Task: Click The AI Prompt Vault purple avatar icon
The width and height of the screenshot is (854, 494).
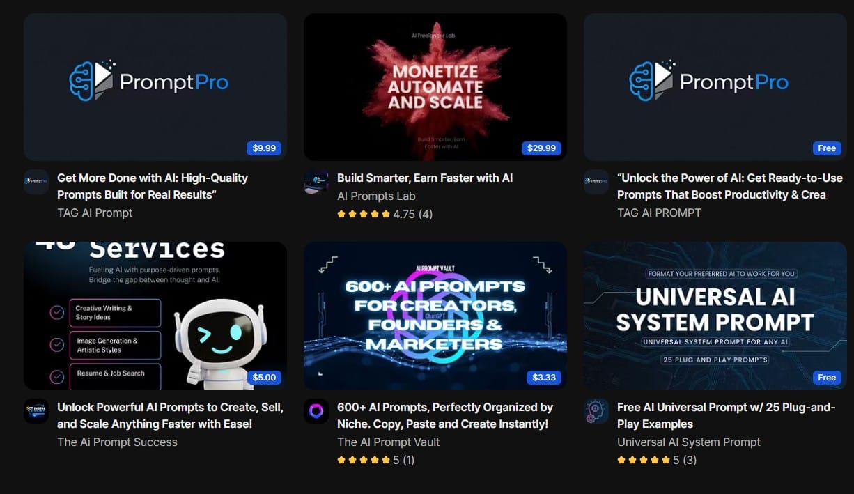Action: (x=316, y=411)
